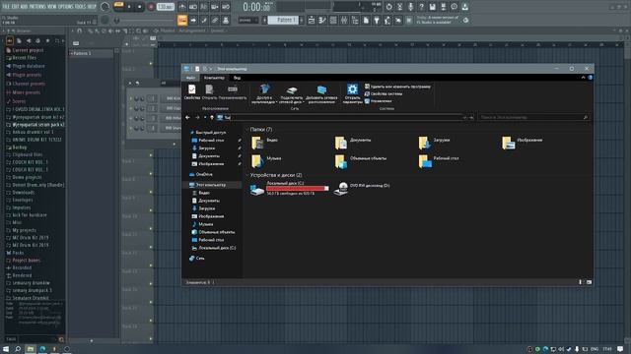Screen dimensions: 631x354
Task: Click the tempo tapper icon in FL toolbar
Action: pyautogui.click(x=387, y=20)
